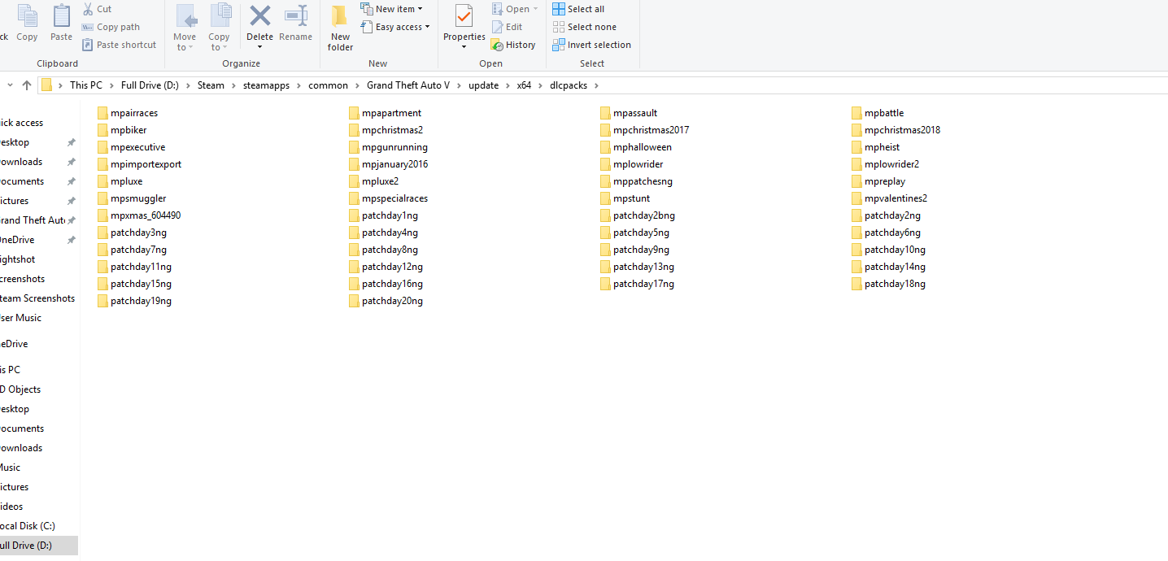Screen dimensions: 1168x561
Task: Go up one folder level arrow
Action: click(x=27, y=85)
